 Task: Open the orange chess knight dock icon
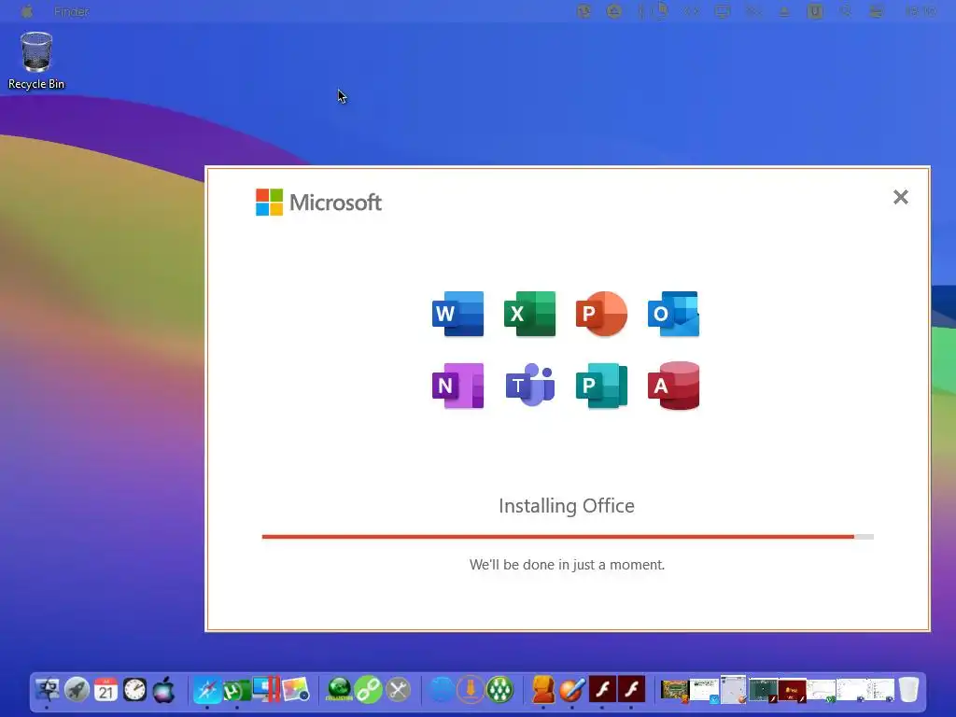tap(543, 690)
